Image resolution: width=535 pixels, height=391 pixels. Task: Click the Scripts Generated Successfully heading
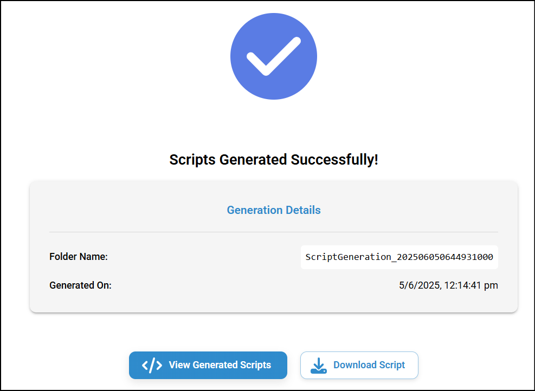[274, 160]
